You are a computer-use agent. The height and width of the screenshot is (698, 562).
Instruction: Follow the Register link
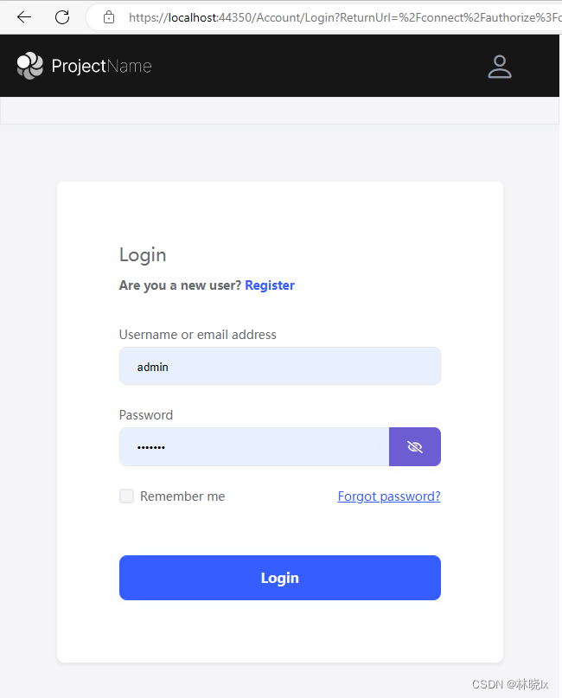point(270,285)
